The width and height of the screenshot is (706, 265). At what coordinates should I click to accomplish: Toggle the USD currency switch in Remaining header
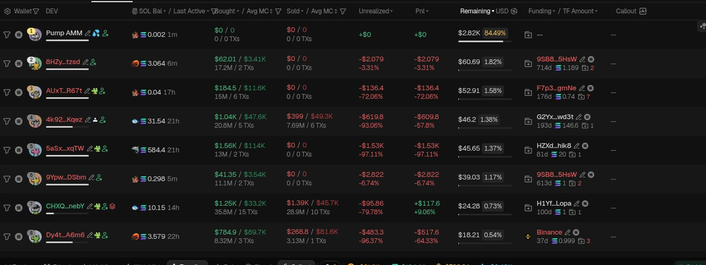tap(514, 11)
